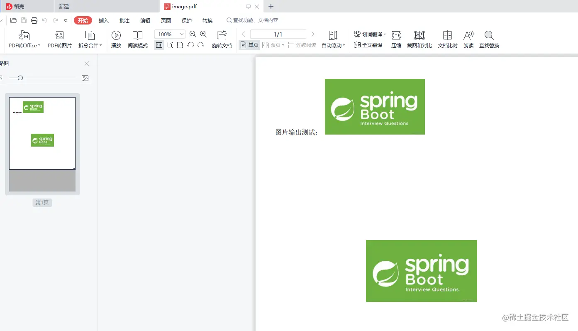Click the PDF转图片 tool
The width and height of the screenshot is (578, 331).
tap(60, 39)
